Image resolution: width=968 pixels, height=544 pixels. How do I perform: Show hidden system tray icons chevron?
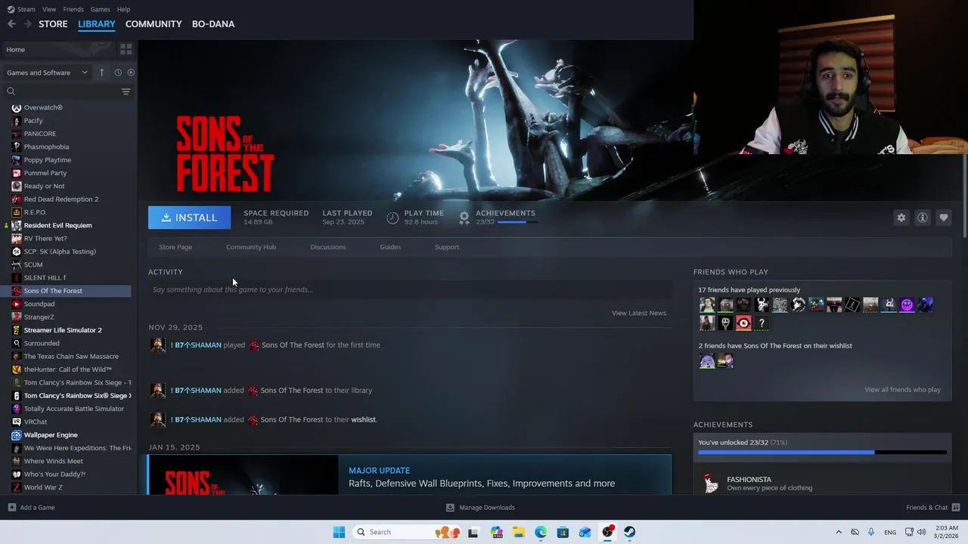click(838, 532)
